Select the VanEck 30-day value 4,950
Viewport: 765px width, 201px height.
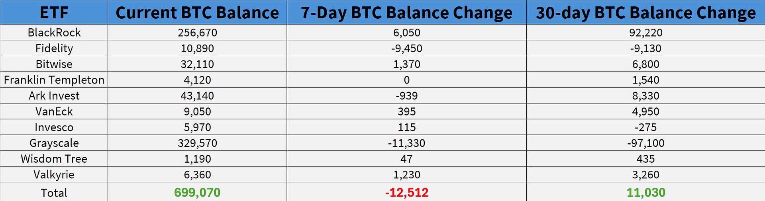(x=645, y=111)
